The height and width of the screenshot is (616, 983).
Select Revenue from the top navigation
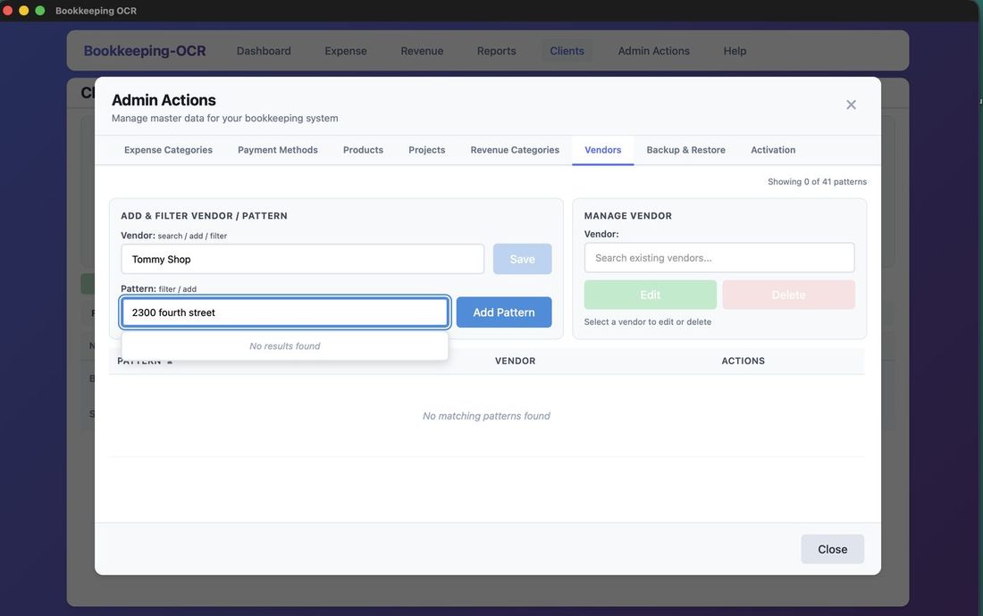click(x=421, y=50)
